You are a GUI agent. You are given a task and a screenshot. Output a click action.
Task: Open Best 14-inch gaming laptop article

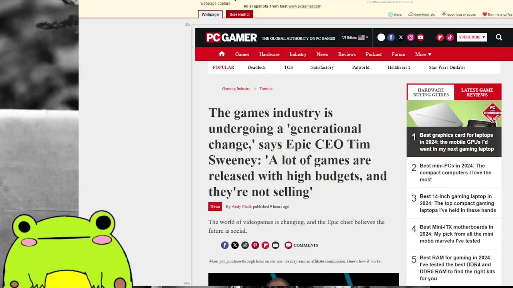458,203
